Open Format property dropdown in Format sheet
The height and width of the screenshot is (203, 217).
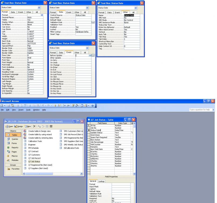pyautogui.click(x=42, y=15)
